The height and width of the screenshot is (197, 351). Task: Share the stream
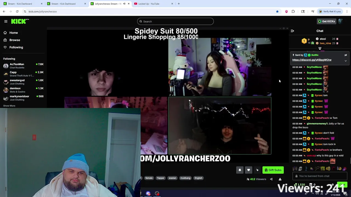[271, 179]
